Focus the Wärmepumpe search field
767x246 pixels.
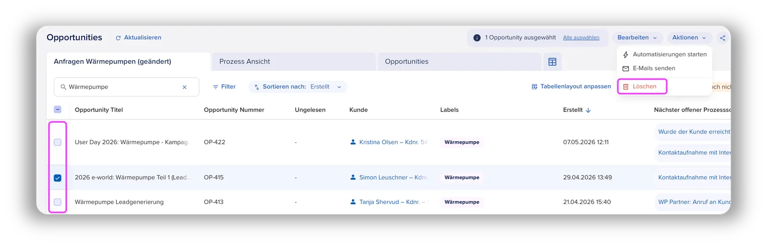127,87
